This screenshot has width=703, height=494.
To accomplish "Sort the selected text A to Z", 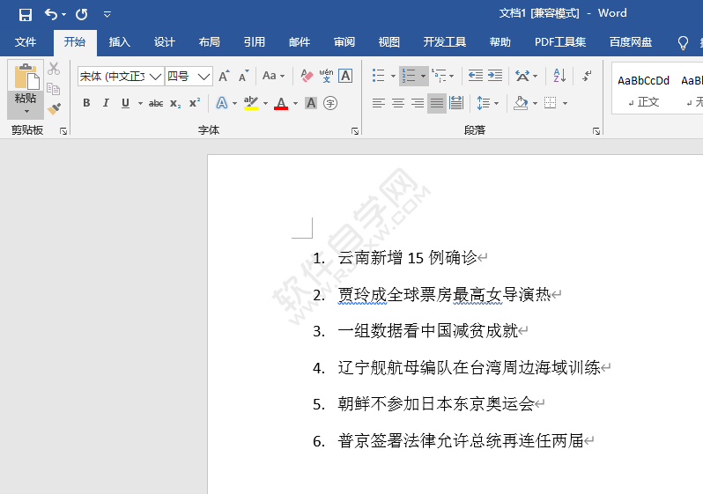I will pyautogui.click(x=559, y=76).
